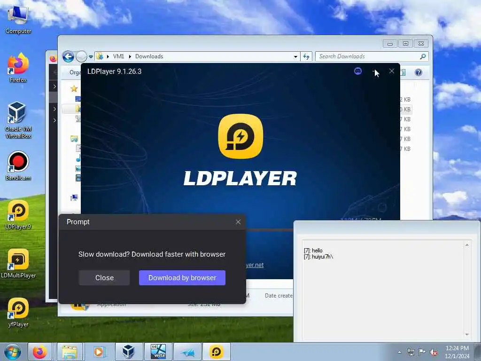This screenshot has height=361, width=481.
Task: Expand the arrow before VM1 in address bar
Action: 108,56
